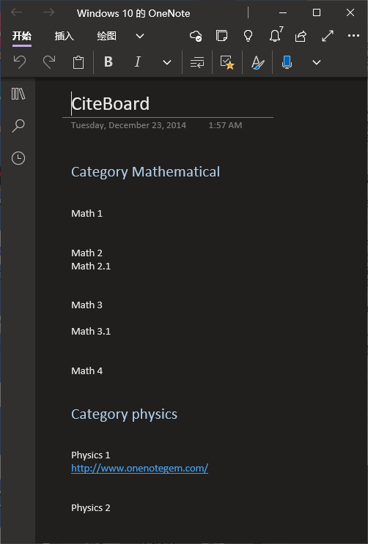Viewport: 368px width, 544px height.
Task: Expand dictation options chevron
Action: [x=317, y=62]
